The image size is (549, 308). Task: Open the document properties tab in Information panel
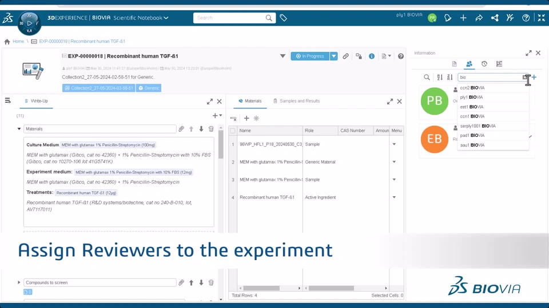pyautogui.click(x=454, y=64)
